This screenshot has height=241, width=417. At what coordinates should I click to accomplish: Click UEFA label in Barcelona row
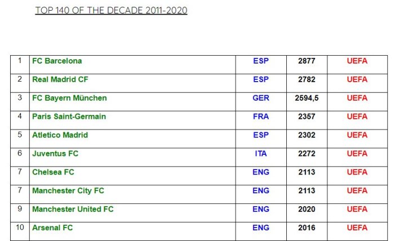pos(357,61)
